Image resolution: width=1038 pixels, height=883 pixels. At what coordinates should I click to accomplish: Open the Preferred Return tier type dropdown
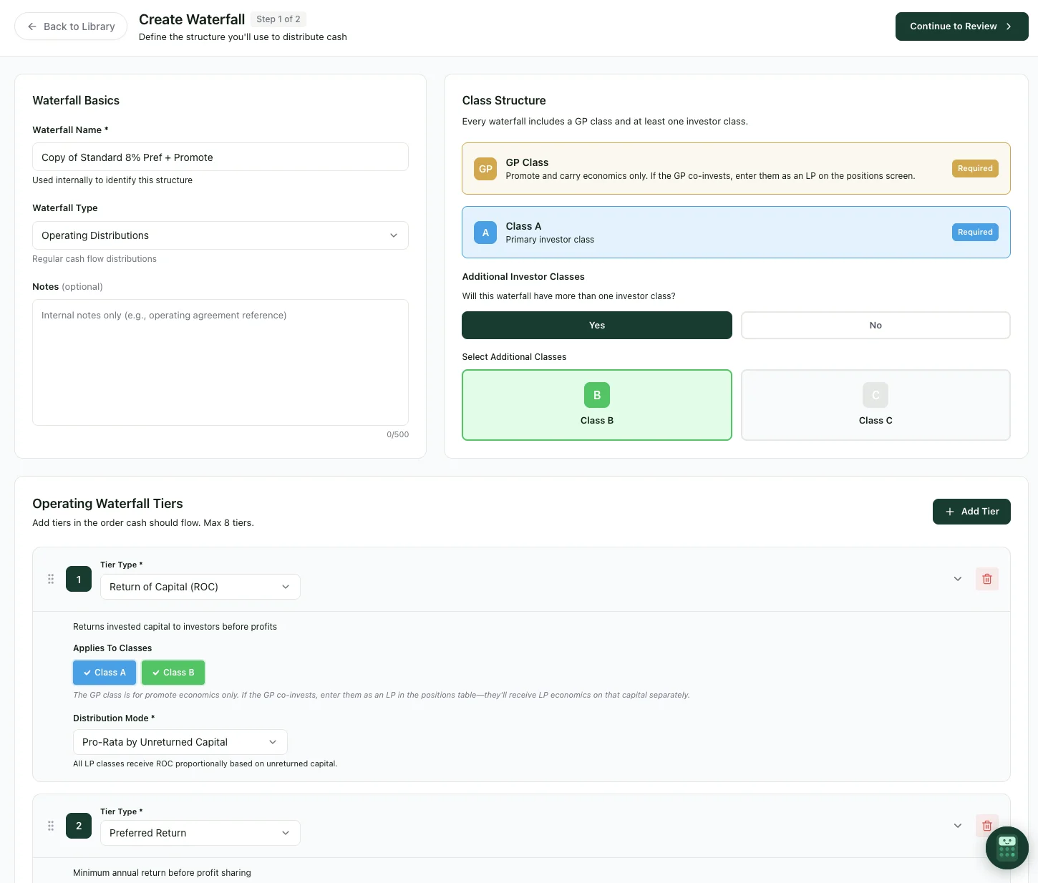pos(200,833)
